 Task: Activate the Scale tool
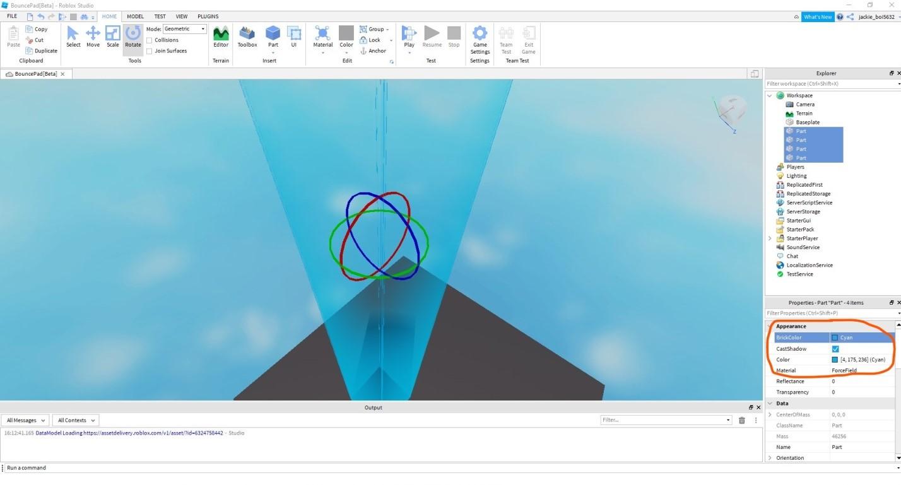click(x=112, y=37)
